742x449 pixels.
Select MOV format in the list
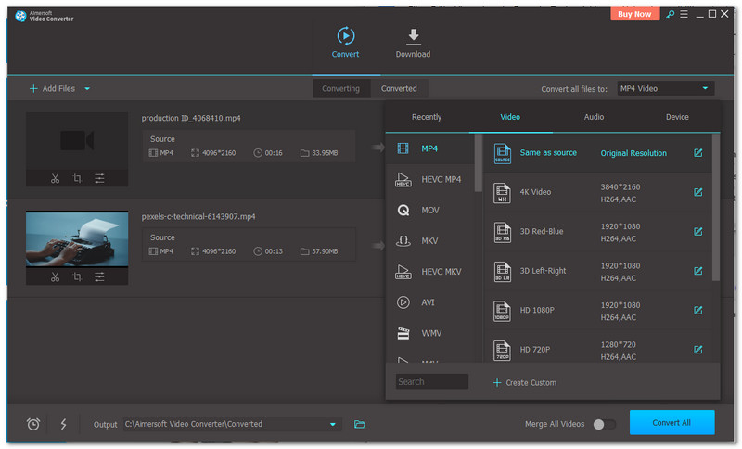click(x=429, y=210)
